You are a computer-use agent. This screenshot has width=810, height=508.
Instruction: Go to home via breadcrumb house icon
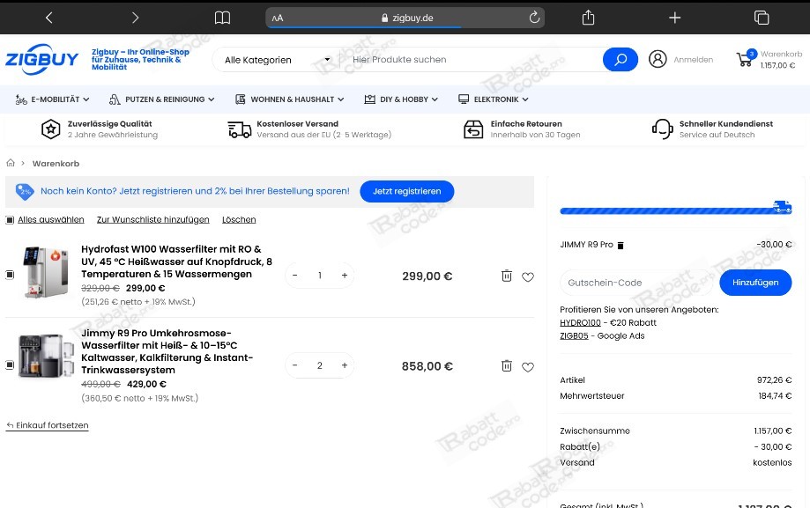tap(11, 163)
